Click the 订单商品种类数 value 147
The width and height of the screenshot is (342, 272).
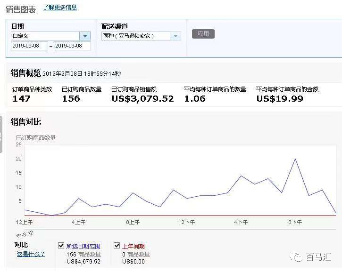22,99
